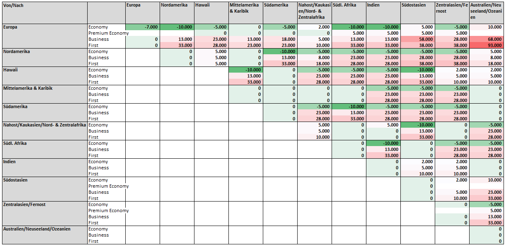This screenshot has width=506, height=246.
Task: Select First label in Südamerika row group
Action: click(x=93, y=119)
